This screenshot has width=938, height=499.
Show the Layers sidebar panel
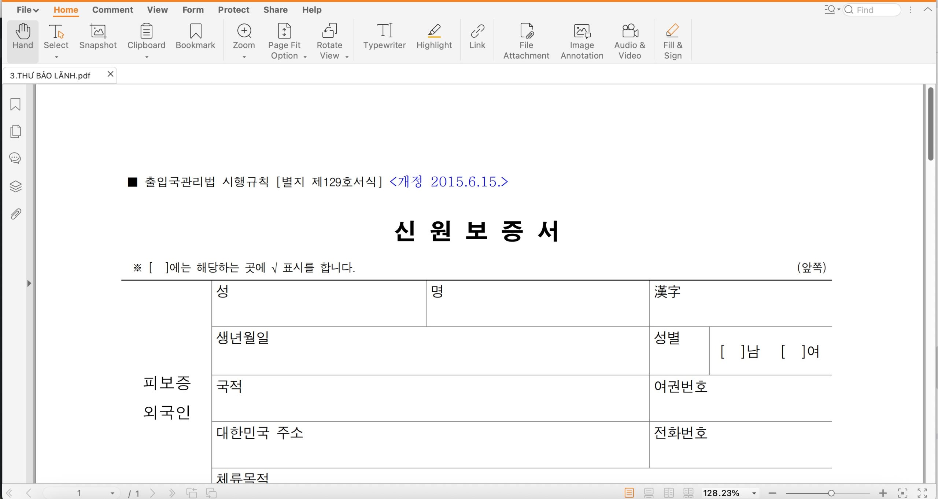click(x=15, y=186)
